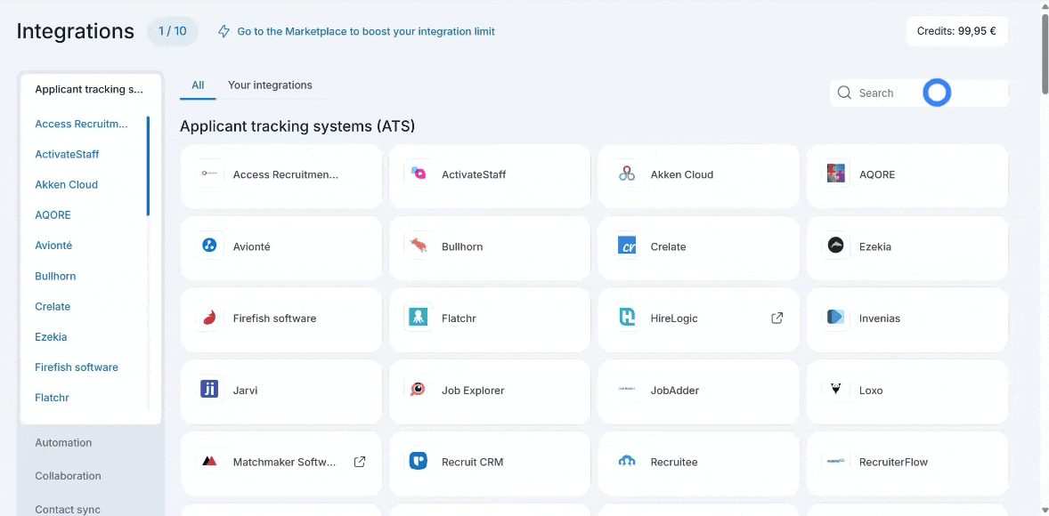Viewport: 1049px width, 516px height.
Task: Go to the Marketplace link
Action: pos(366,31)
